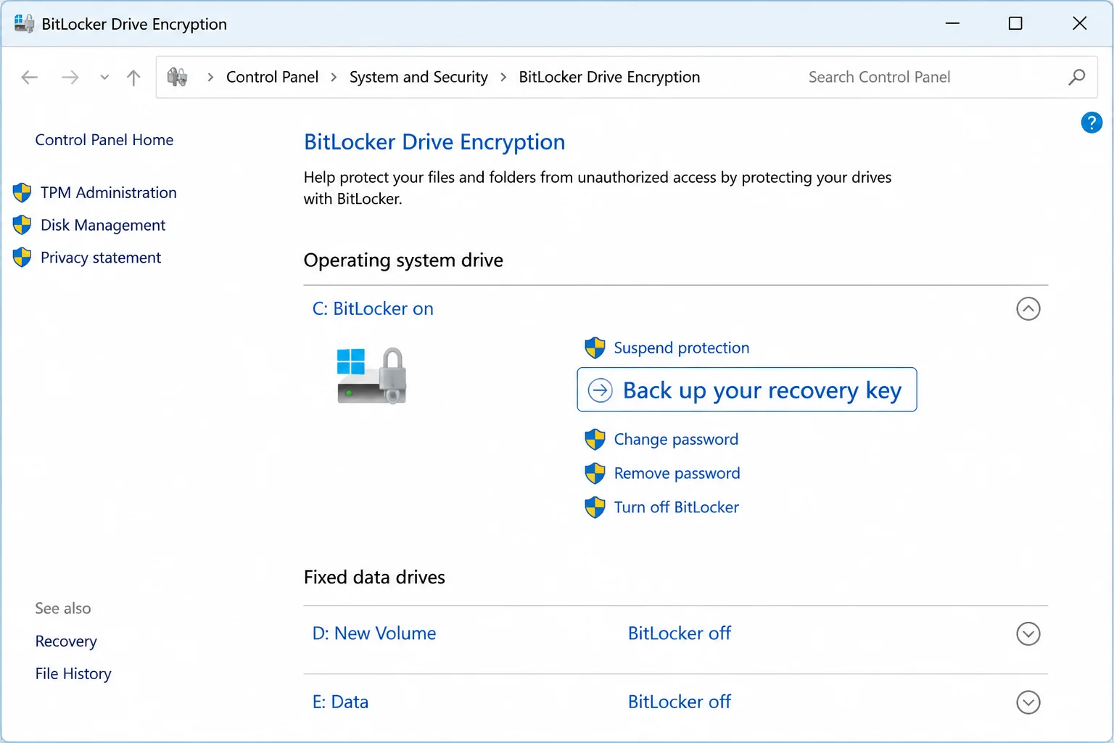Open Control Panel Home link
This screenshot has height=743, width=1114.
104,139
